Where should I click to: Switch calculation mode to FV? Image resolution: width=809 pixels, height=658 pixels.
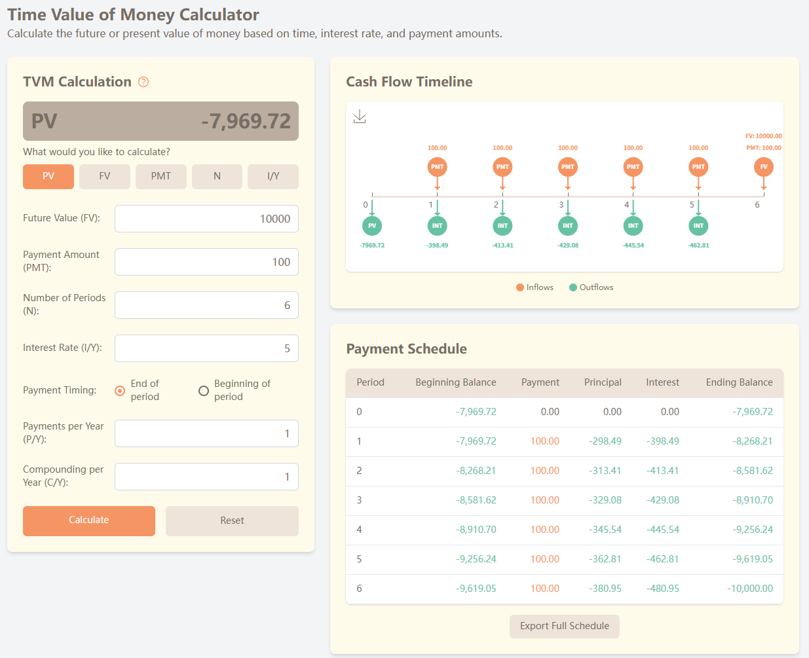[104, 176]
